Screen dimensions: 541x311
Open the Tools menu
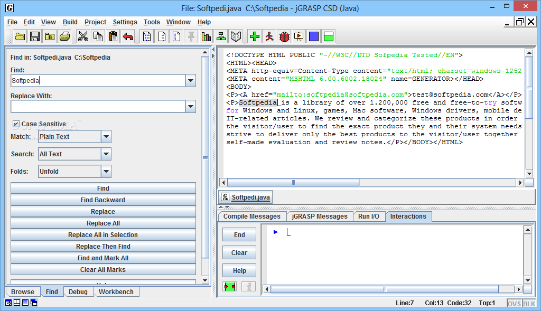point(152,22)
